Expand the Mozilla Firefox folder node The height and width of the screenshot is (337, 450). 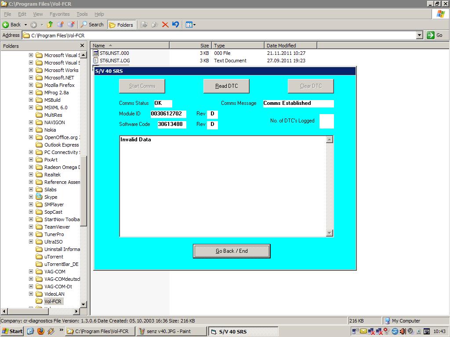(x=31, y=85)
